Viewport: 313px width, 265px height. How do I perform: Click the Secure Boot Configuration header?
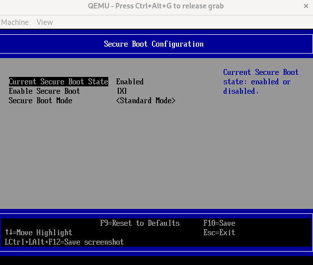tap(154, 44)
